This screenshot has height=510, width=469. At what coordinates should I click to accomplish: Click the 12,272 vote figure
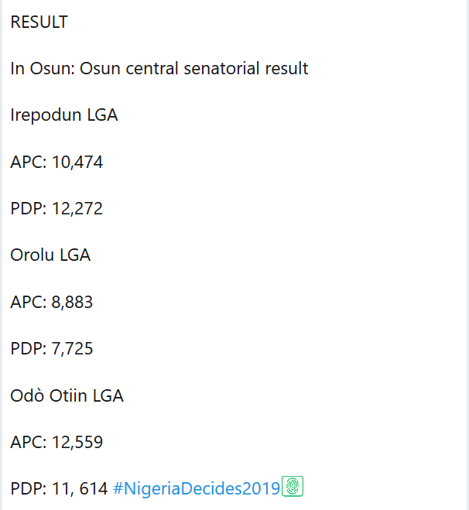point(77,209)
